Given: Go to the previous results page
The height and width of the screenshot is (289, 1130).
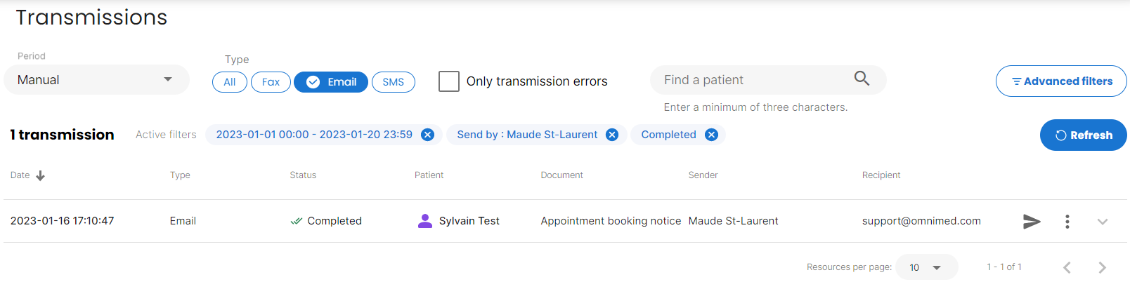Looking at the screenshot, I should (1067, 267).
